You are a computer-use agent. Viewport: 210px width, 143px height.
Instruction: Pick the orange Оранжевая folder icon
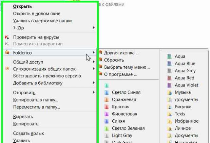click(x=107, y=99)
